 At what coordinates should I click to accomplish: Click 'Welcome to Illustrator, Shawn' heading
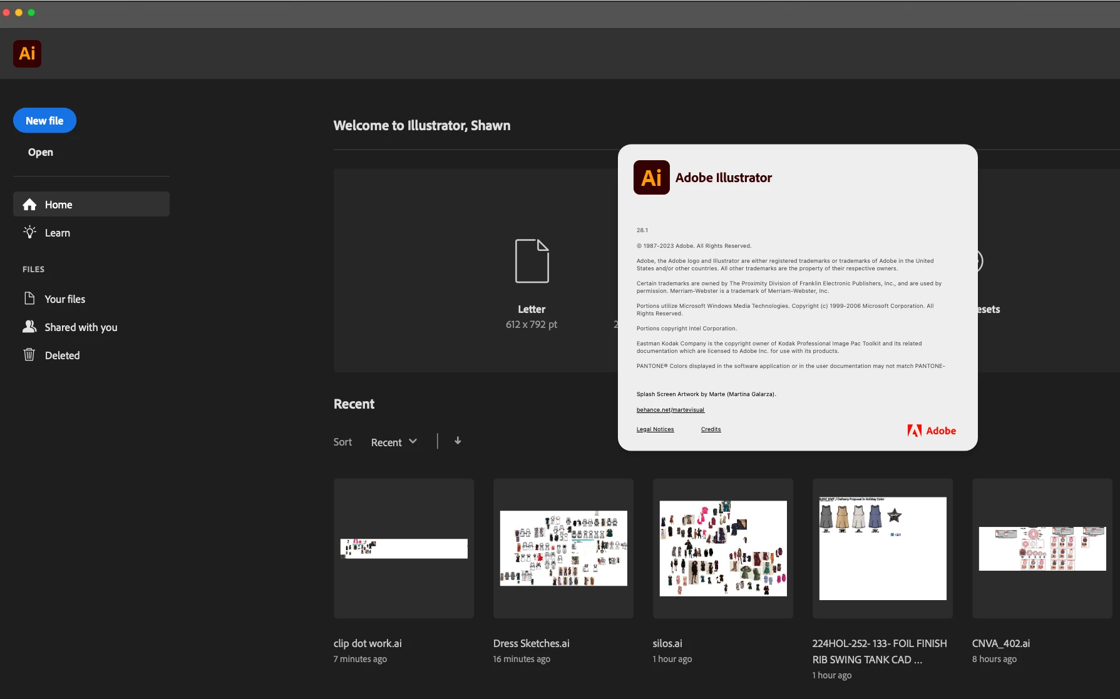pos(422,126)
